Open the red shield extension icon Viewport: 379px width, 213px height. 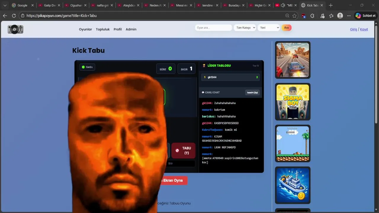tap(303, 16)
